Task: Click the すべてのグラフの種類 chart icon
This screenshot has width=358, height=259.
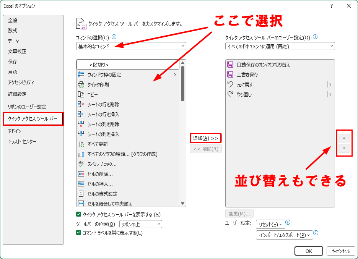Action: [81, 154]
